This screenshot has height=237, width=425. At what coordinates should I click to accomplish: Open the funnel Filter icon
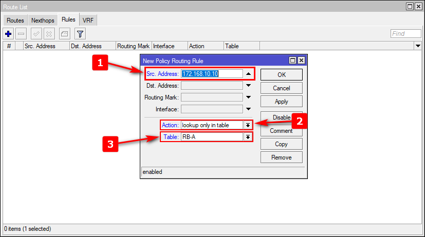[80, 34]
